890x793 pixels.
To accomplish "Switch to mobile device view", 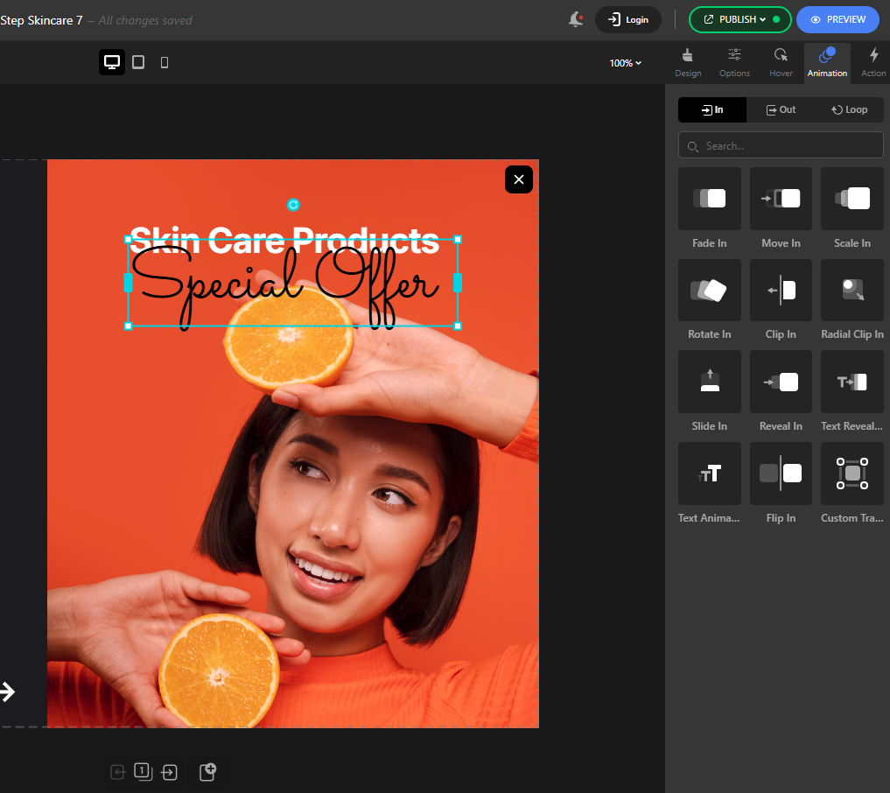I will pyautogui.click(x=165, y=62).
